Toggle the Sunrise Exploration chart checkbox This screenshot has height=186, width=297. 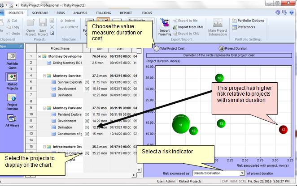[87, 82]
